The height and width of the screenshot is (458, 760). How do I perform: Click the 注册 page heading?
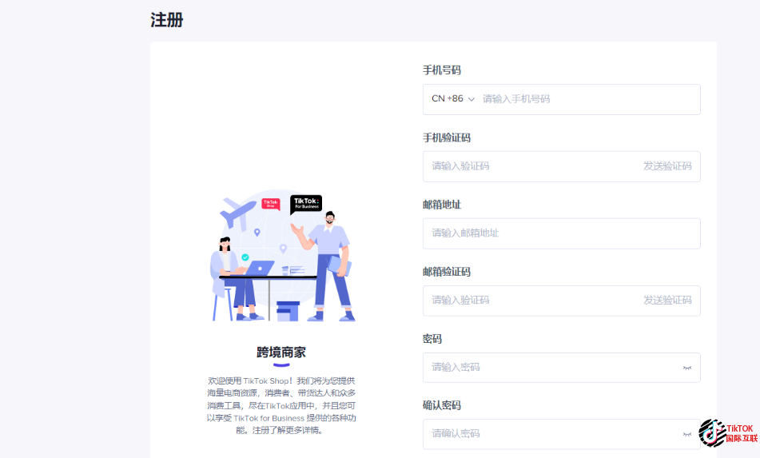pyautogui.click(x=167, y=20)
